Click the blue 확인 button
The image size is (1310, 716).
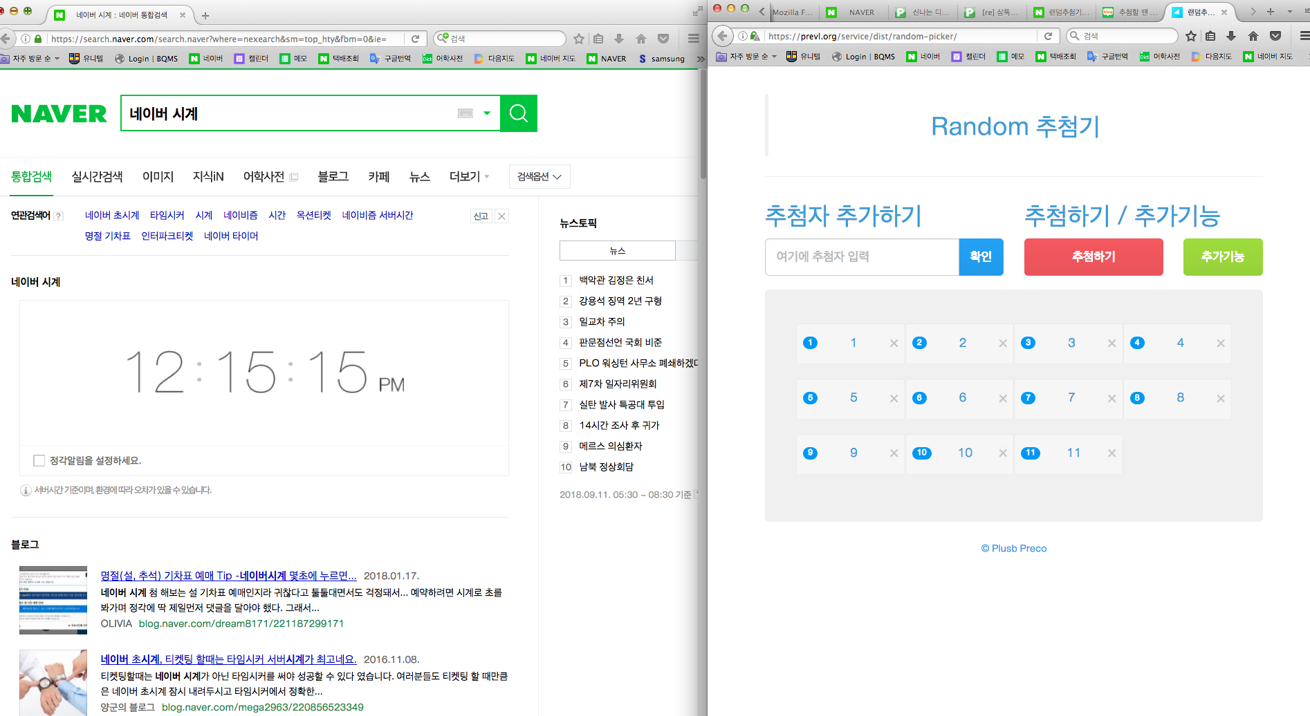click(981, 257)
